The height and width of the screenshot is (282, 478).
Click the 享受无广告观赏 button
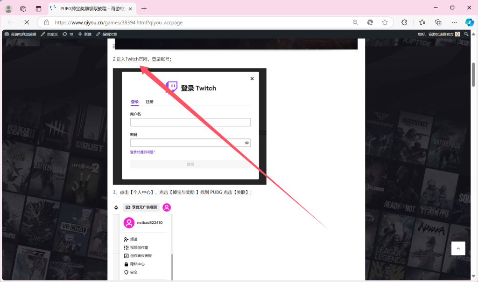(x=141, y=207)
